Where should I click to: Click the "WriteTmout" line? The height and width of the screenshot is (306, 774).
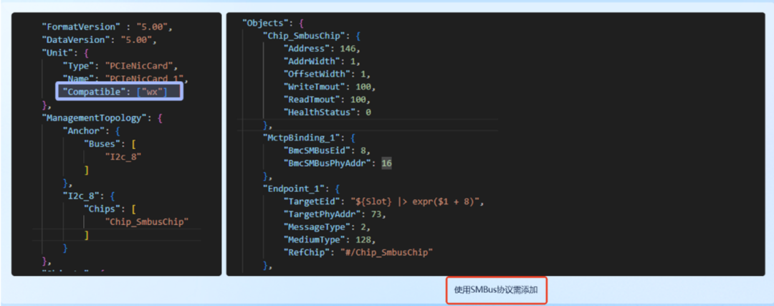(x=329, y=87)
